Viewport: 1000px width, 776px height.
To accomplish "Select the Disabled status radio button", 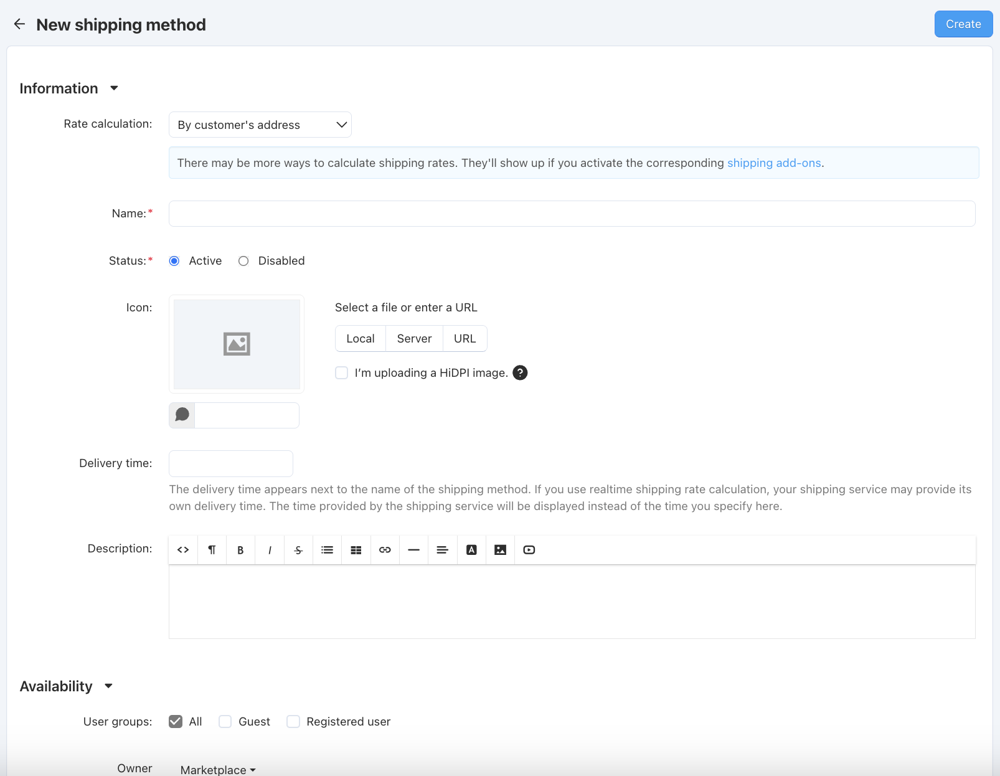I will (x=243, y=261).
